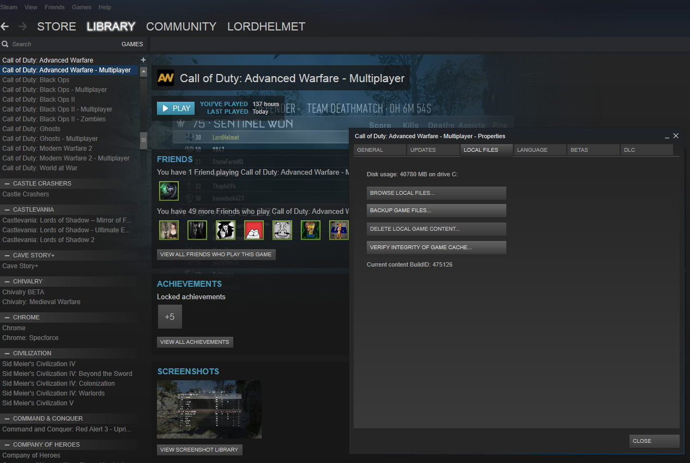Click BROWSE LOCAL FILES button
The width and height of the screenshot is (690, 463).
437,193
